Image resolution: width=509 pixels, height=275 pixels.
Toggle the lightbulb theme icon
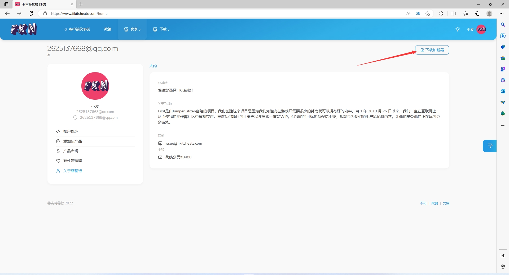[457, 29]
